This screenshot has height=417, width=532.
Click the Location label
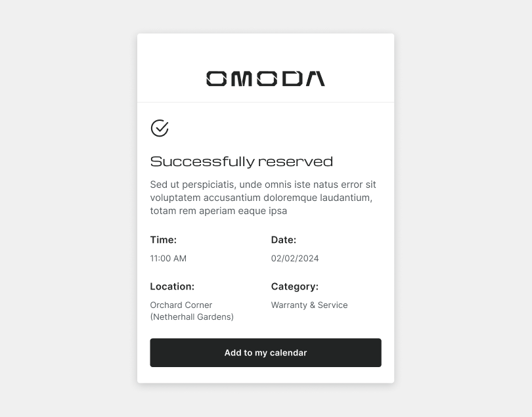point(172,286)
